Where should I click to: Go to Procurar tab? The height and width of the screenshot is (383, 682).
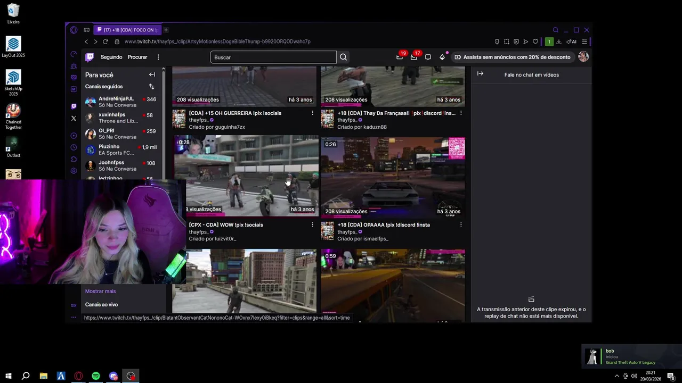tap(137, 57)
